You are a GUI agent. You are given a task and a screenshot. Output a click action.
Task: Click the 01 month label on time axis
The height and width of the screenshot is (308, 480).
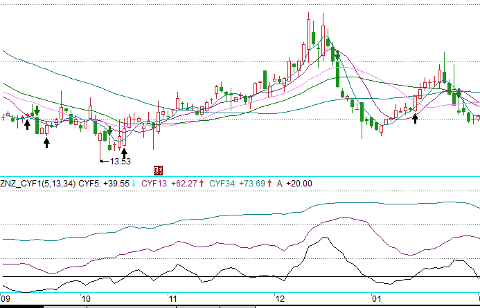tap(377, 298)
